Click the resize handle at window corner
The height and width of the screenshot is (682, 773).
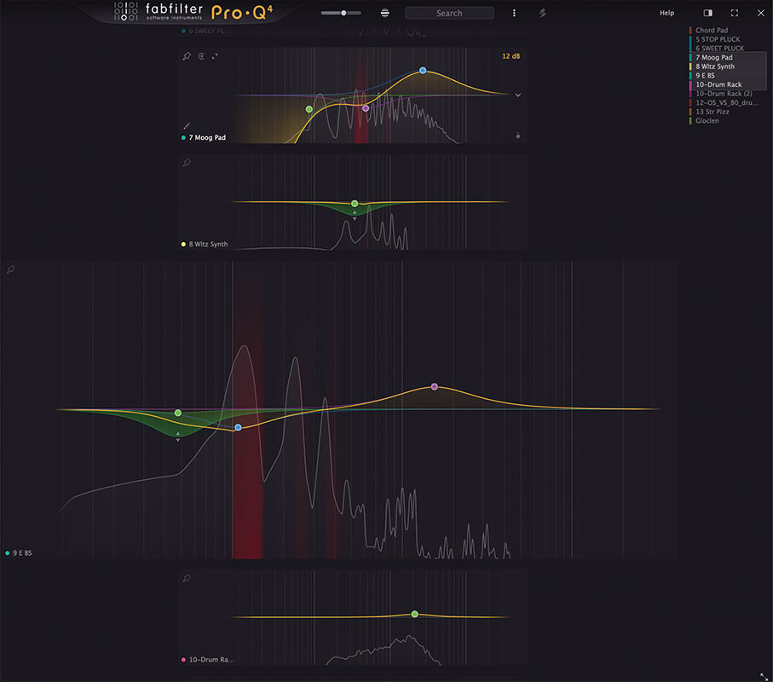pyautogui.click(x=764, y=677)
